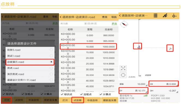The height and width of the screenshot is (104, 181).
Task: Expand the DH -0.267 field
Action: click(164, 91)
